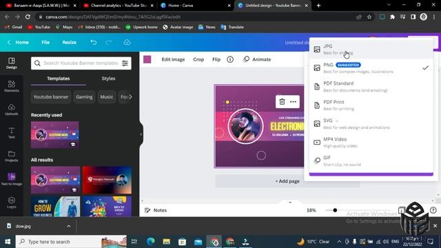This screenshot has height=248, width=441.
Task: Switch to the Templates tab
Action: coord(58,79)
